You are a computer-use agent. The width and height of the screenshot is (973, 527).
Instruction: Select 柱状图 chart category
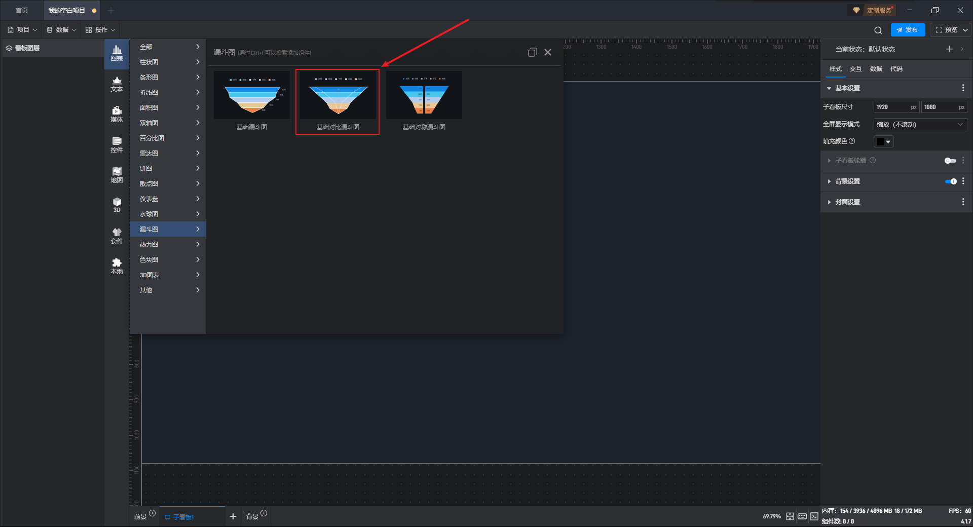(x=168, y=62)
